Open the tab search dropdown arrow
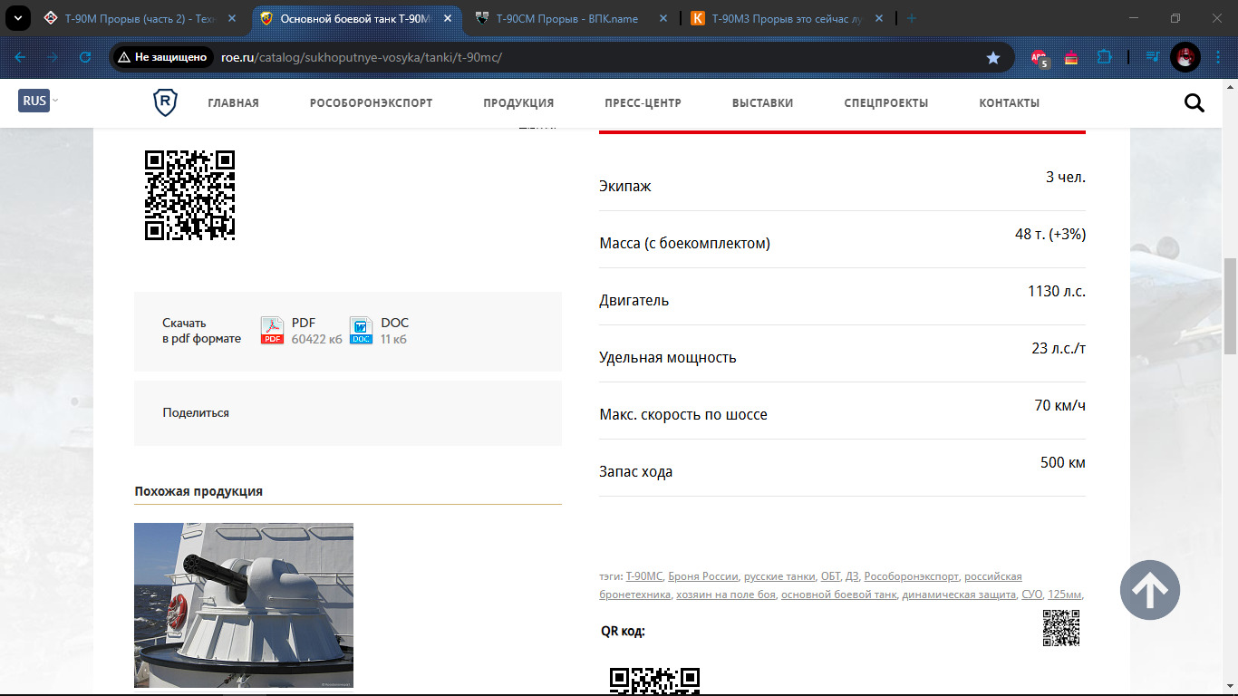1238x696 pixels. pyautogui.click(x=18, y=18)
